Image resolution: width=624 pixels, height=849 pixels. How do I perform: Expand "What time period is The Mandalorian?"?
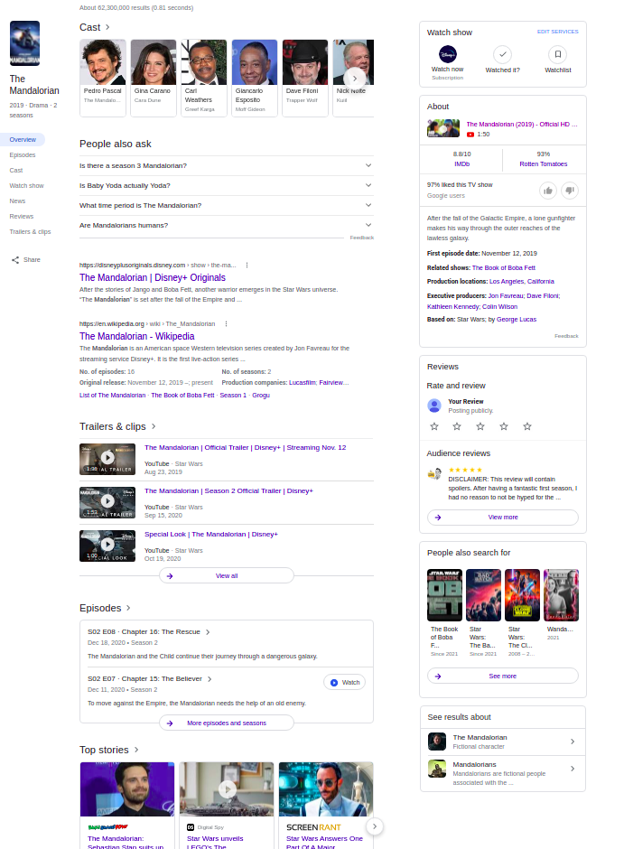click(227, 205)
